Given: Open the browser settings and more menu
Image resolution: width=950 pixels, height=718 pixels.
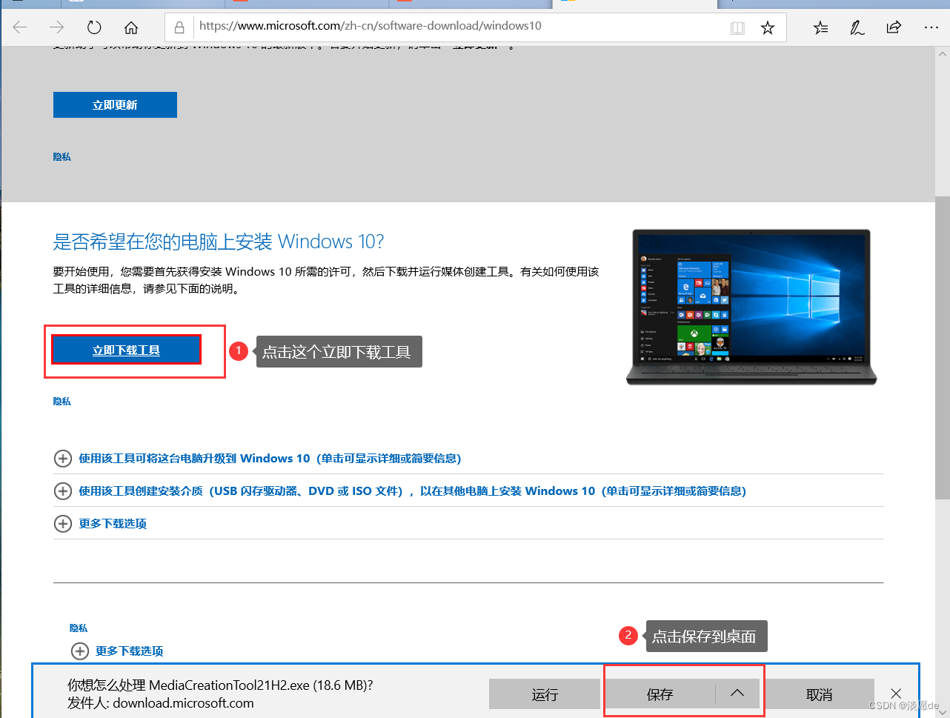Looking at the screenshot, I should [x=931, y=28].
